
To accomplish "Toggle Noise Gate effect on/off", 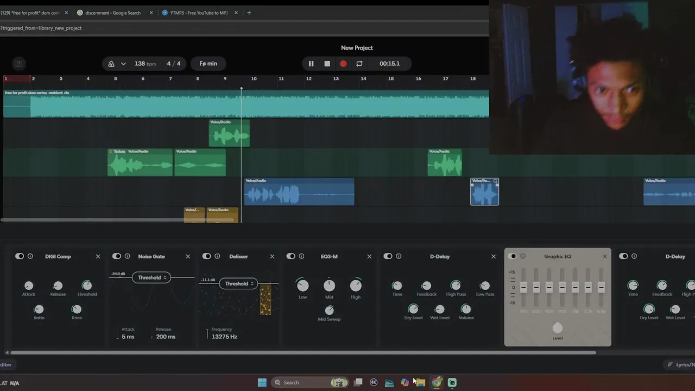I will pyautogui.click(x=117, y=256).
